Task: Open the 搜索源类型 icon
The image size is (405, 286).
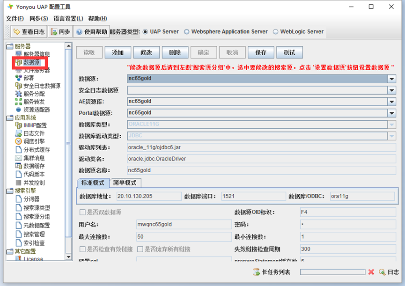Action: (x=18, y=208)
